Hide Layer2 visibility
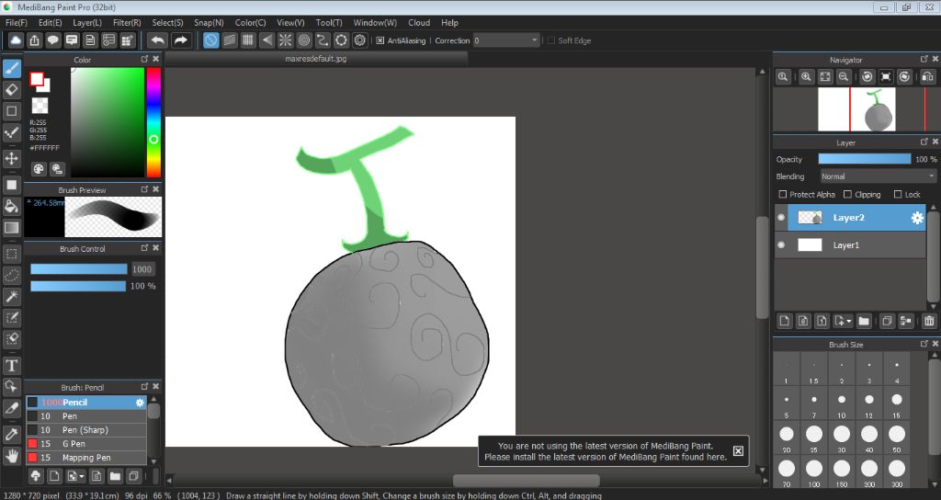The width and height of the screenshot is (941, 500). (781, 218)
